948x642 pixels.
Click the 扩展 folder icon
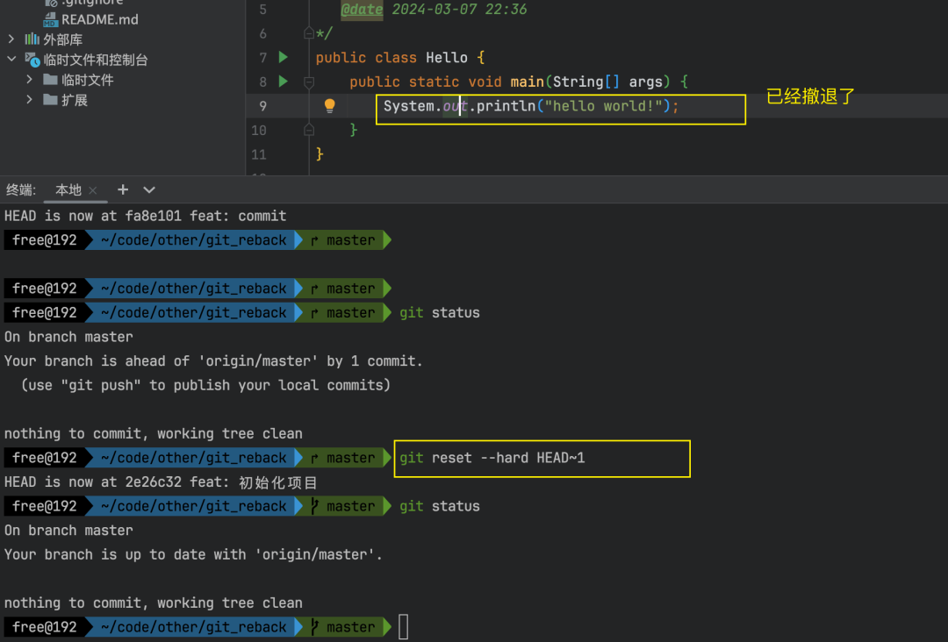[51, 100]
